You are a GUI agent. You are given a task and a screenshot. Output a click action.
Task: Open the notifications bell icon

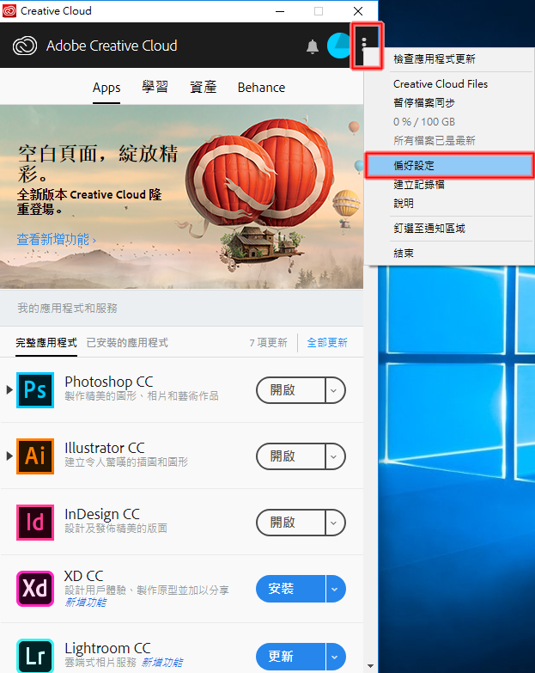313,46
